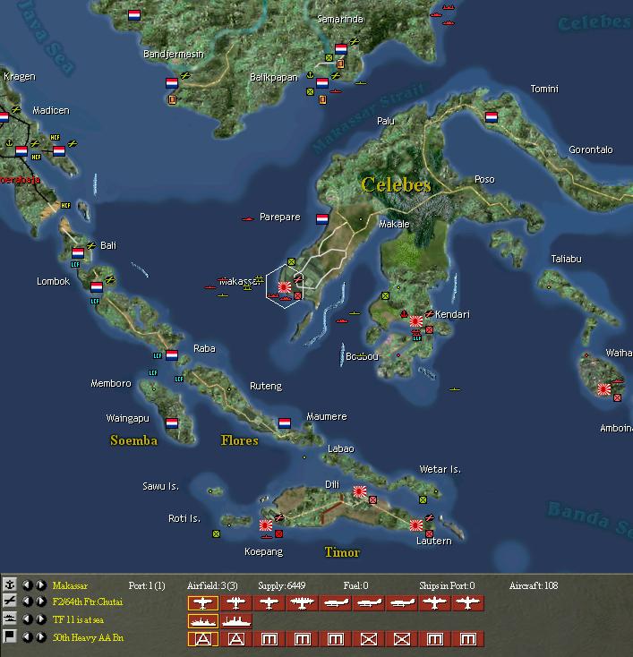
Task: Click the Ships in Port: 0 value
Action: coord(447,585)
